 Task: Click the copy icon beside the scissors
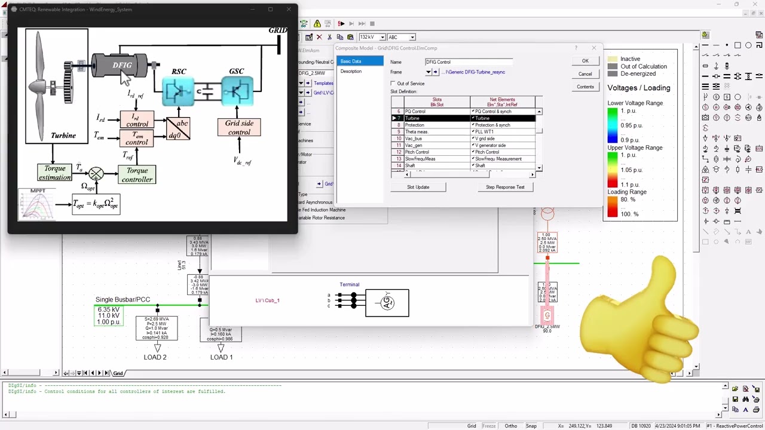pyautogui.click(x=340, y=37)
